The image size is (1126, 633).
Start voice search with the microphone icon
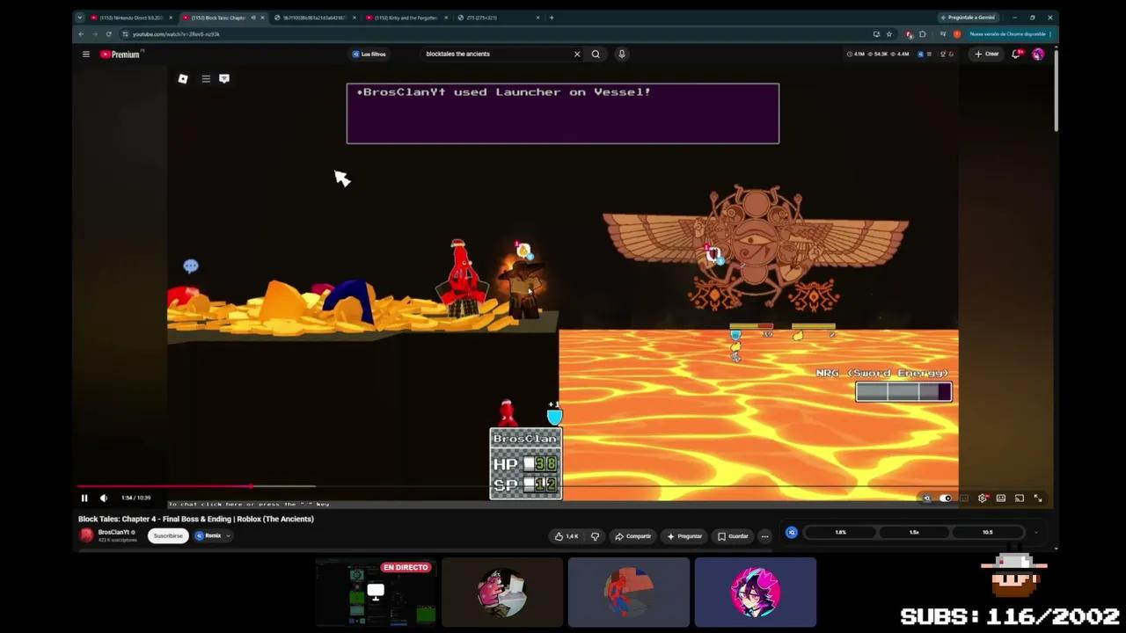coord(621,55)
